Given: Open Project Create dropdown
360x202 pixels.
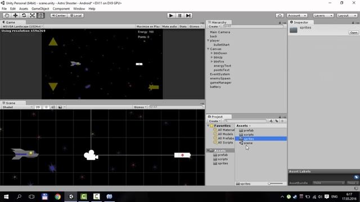Looking at the screenshot, I should coord(214,121).
